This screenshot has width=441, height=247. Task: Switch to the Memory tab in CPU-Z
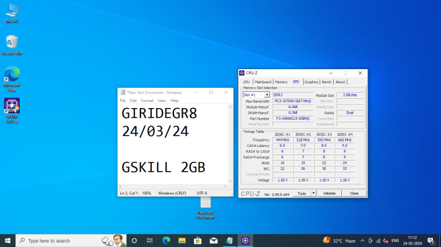click(x=281, y=82)
